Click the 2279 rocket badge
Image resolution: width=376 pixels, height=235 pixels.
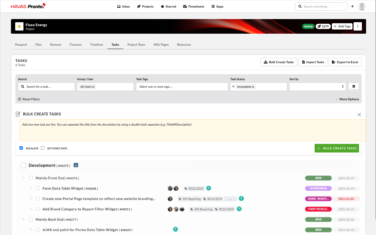(323, 26)
